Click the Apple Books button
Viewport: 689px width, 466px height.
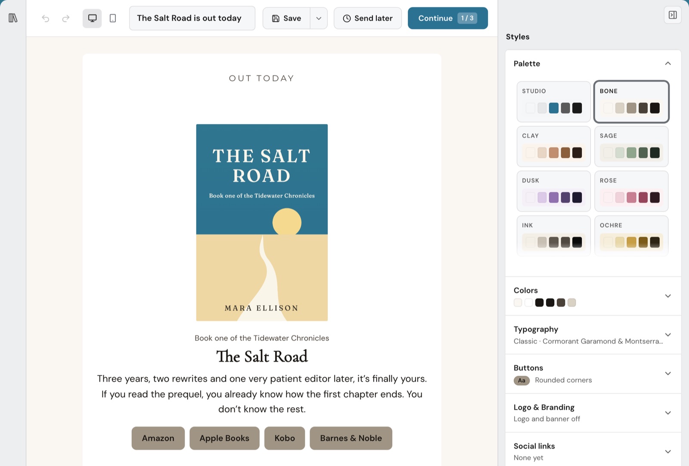tap(224, 438)
